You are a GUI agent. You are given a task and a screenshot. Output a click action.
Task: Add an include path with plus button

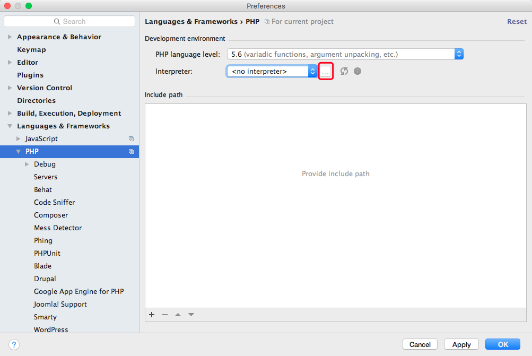point(152,315)
